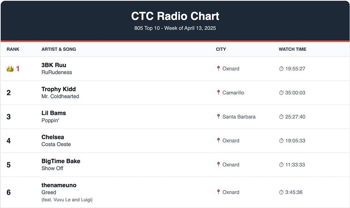Click the location pin next to Santa Barbara
350x208 pixels.
point(219,116)
